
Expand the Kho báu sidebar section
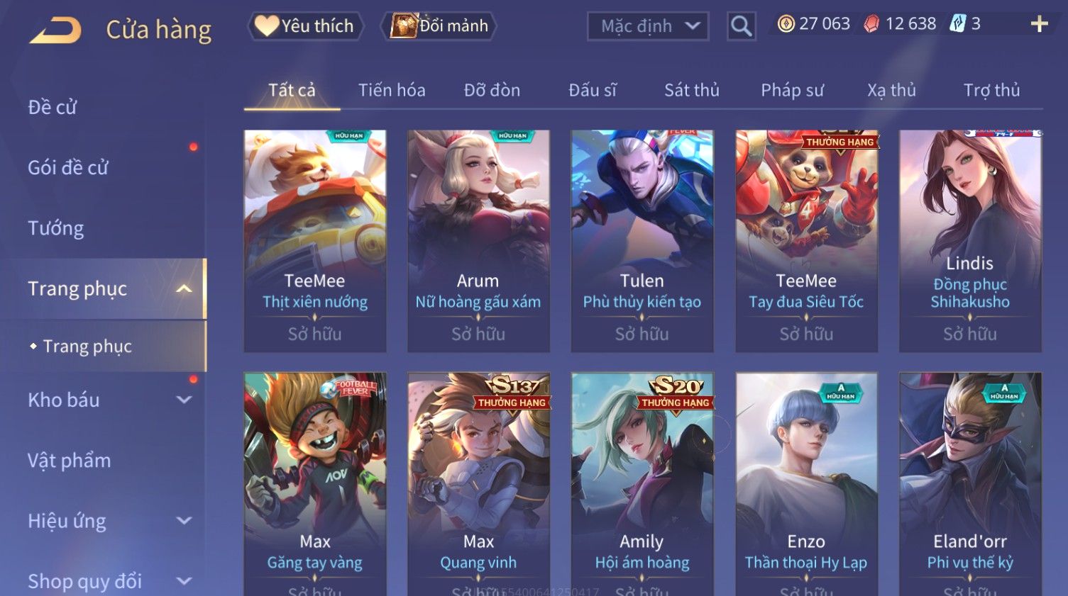(184, 400)
